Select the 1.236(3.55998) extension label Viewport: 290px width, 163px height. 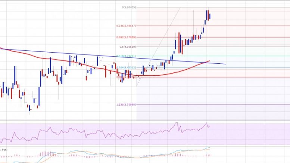click(126, 105)
